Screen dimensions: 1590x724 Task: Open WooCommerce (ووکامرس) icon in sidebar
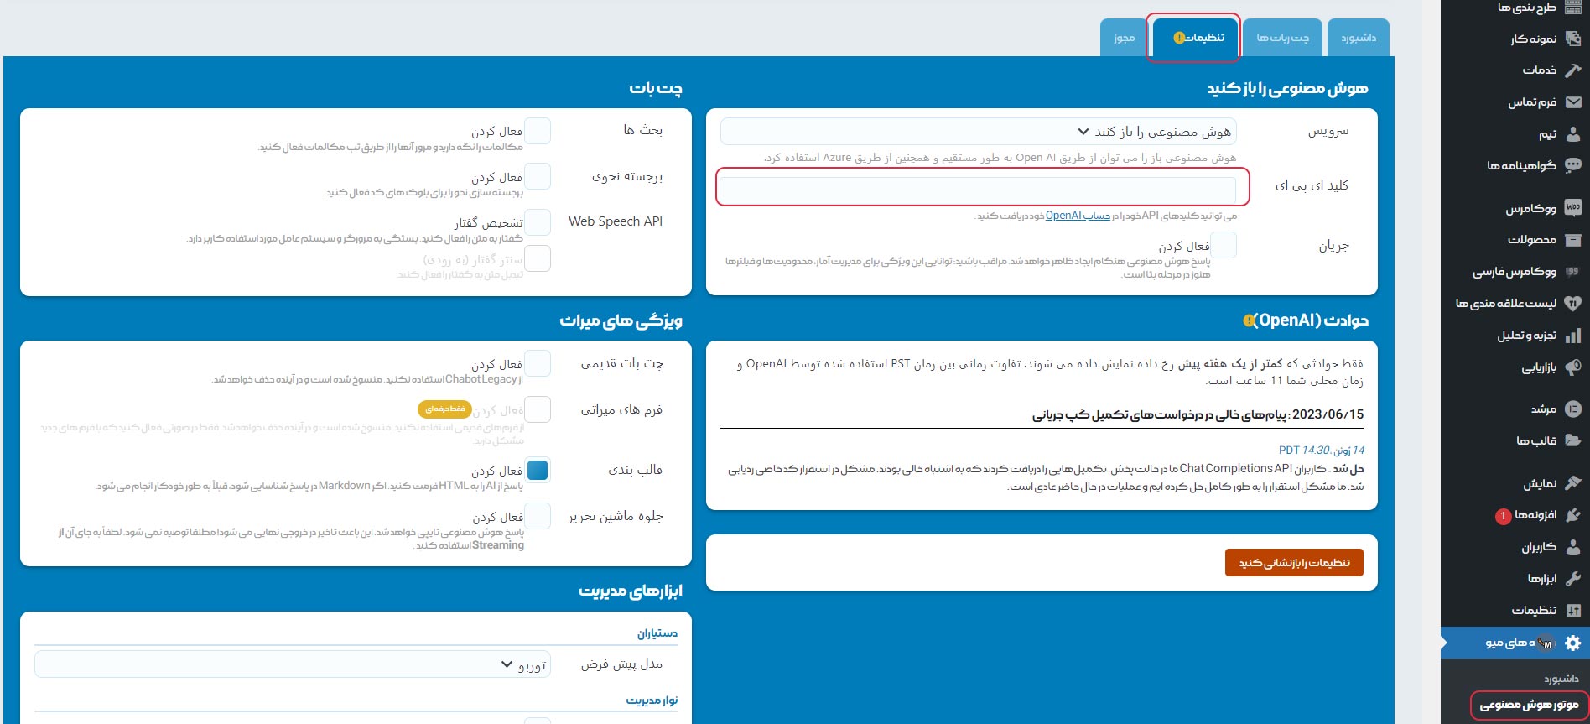click(x=1573, y=207)
